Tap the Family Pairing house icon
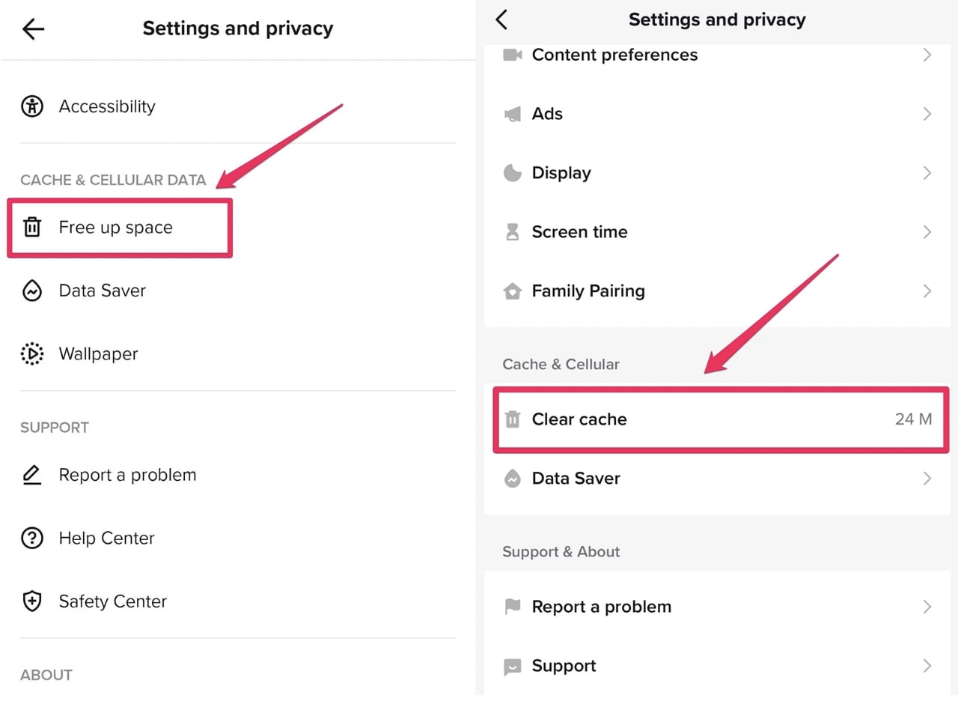 point(513,291)
